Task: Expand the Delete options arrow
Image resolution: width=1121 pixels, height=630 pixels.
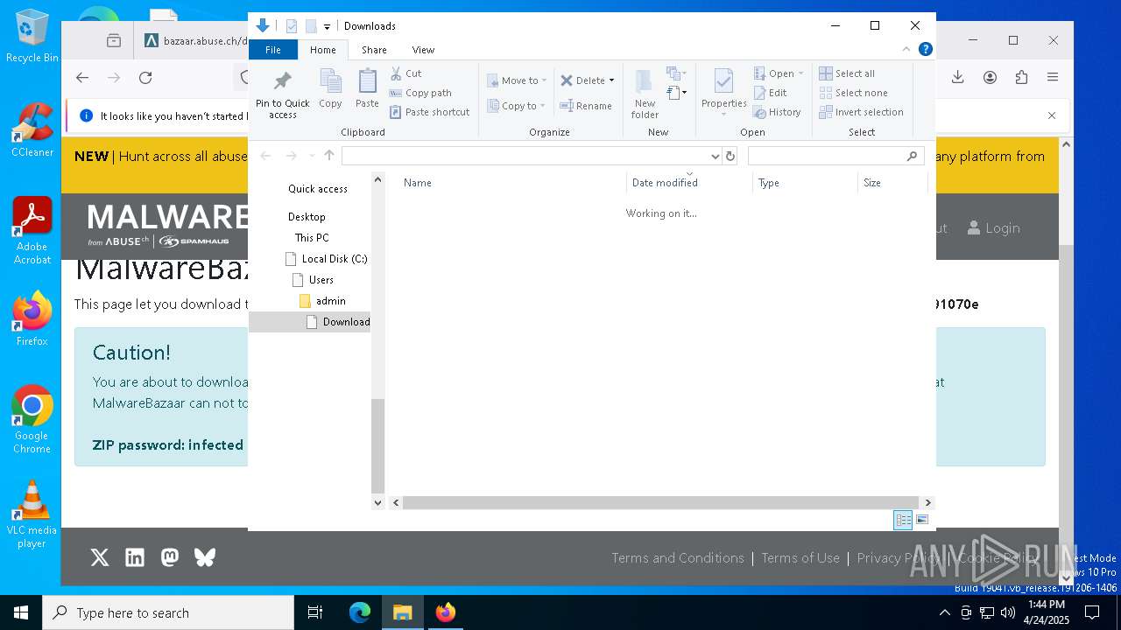Action: [611, 80]
